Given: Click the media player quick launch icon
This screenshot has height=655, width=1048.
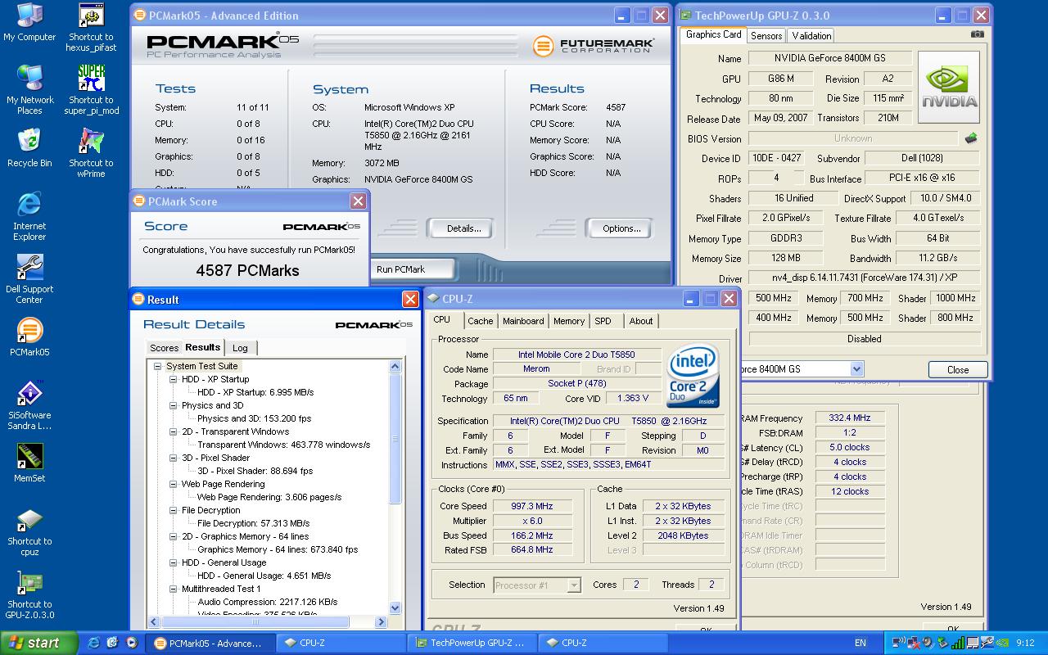Looking at the screenshot, I should (131, 643).
